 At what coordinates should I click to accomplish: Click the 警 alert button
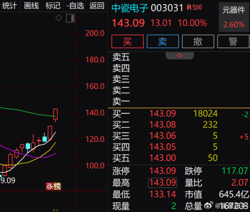(233, 41)
